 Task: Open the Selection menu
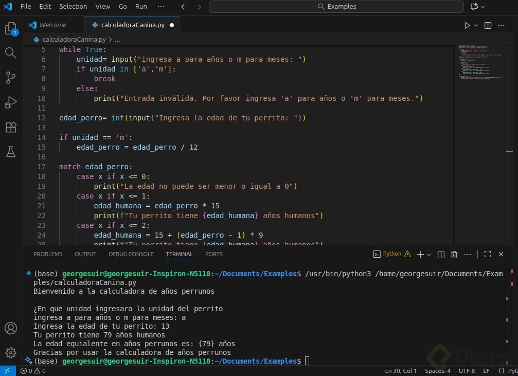coord(73,7)
